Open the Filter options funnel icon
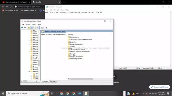Viewport: 172px width, 96px height. click(x=46, y=28)
